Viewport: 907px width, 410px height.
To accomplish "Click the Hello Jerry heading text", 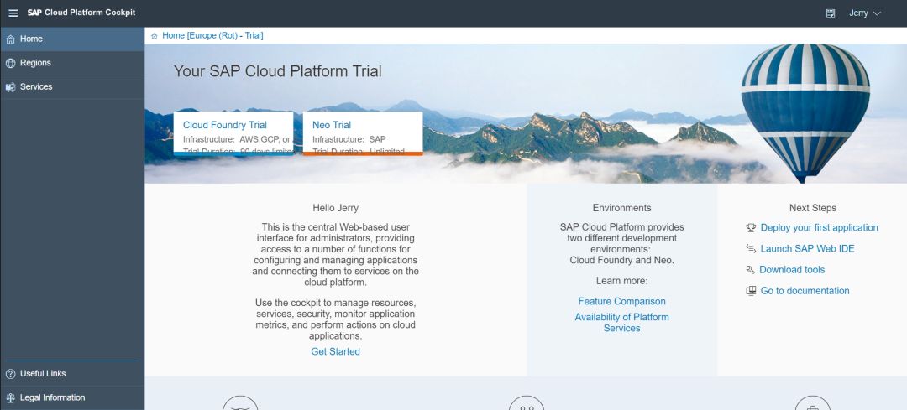I will 335,208.
